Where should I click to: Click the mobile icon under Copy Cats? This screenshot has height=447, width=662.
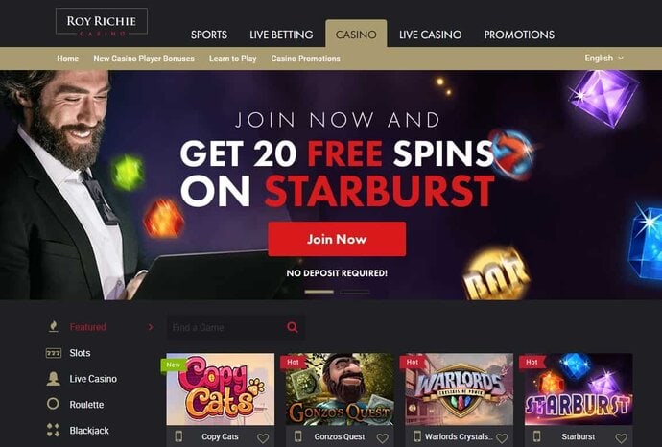tap(178, 436)
